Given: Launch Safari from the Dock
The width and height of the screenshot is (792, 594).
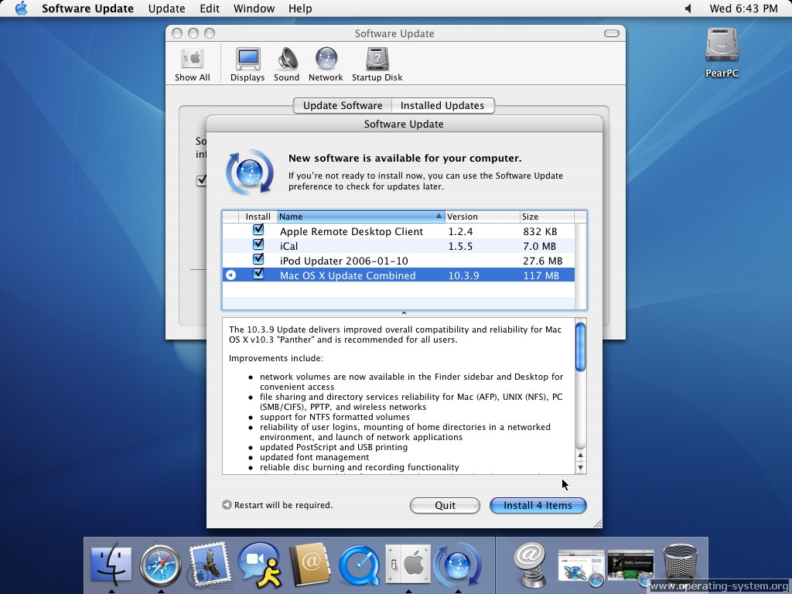Looking at the screenshot, I should 161,564.
